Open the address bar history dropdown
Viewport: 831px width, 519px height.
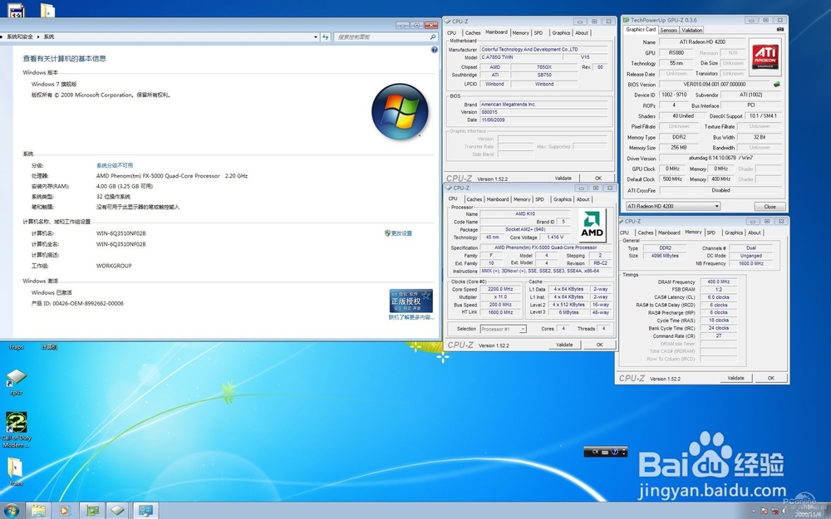[315, 37]
